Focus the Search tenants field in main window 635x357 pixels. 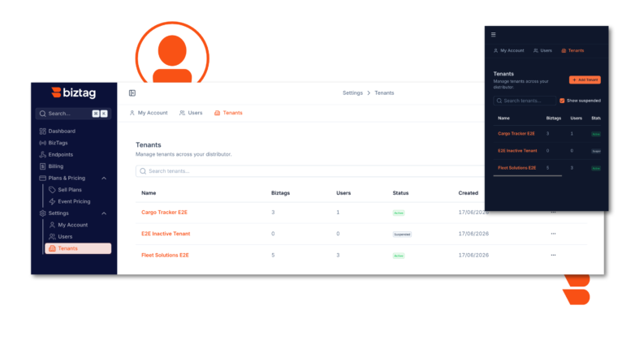click(310, 171)
